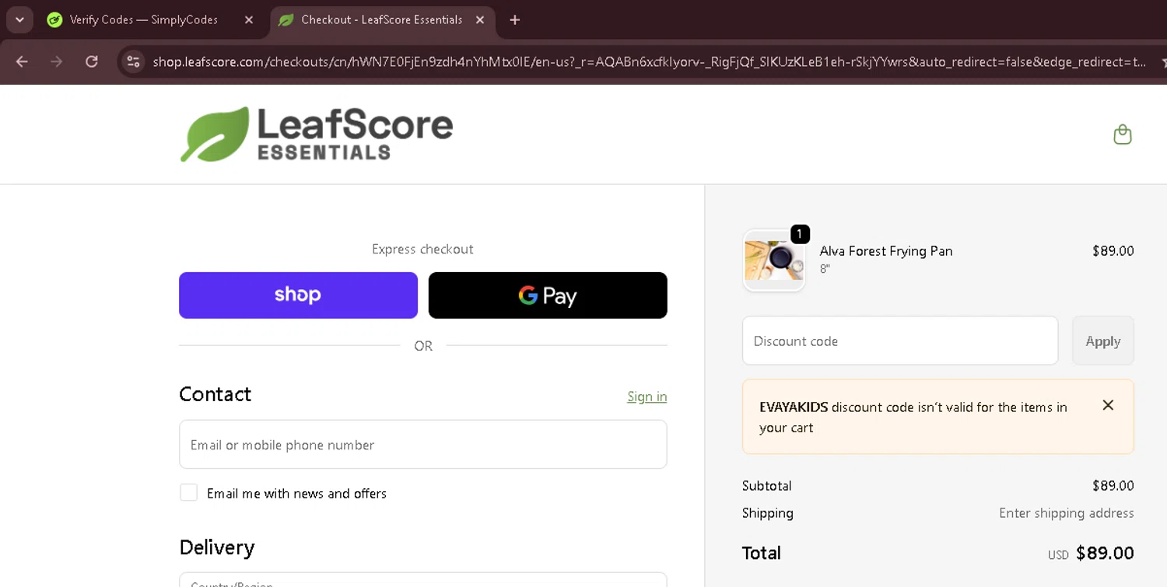Select the Checkout LeafScore Essentials tab
This screenshot has width=1167, height=587.
(381, 20)
